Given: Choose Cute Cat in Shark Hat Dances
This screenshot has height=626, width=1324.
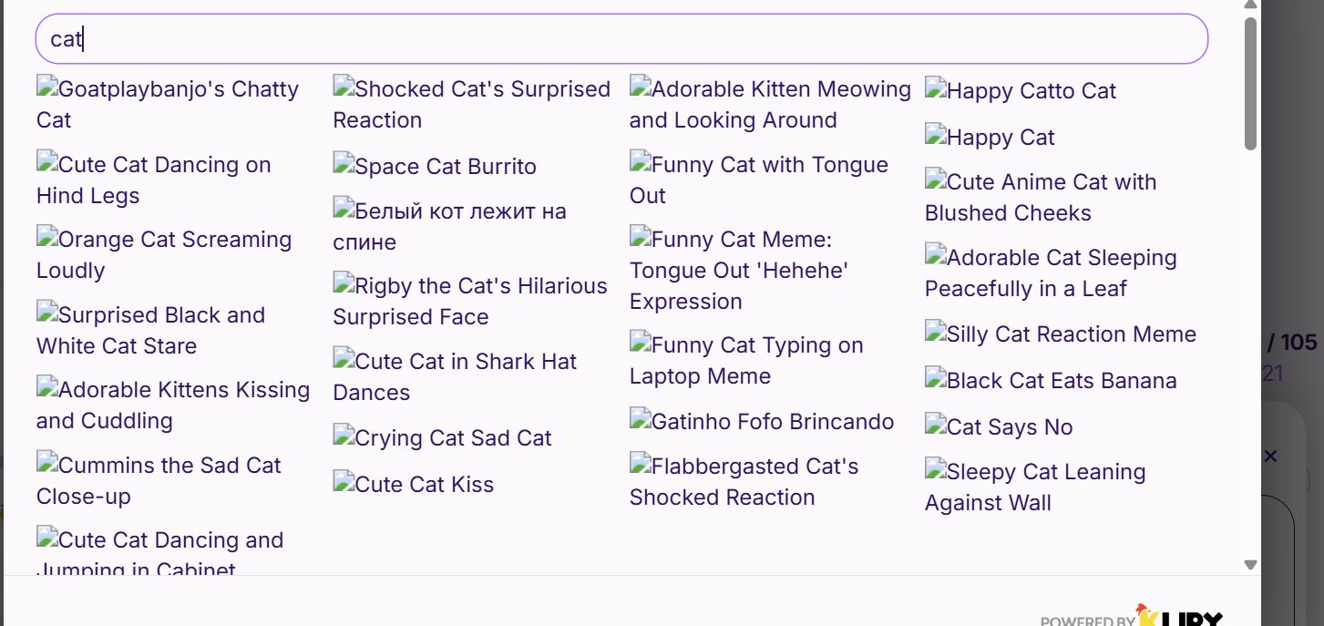Looking at the screenshot, I should coord(455,376).
